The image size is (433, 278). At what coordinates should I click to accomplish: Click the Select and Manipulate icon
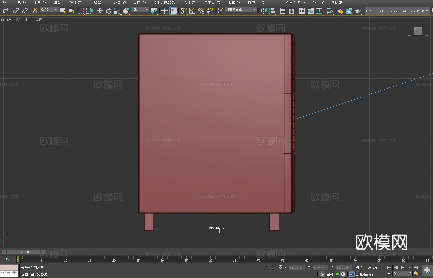pyautogui.click(x=164, y=11)
